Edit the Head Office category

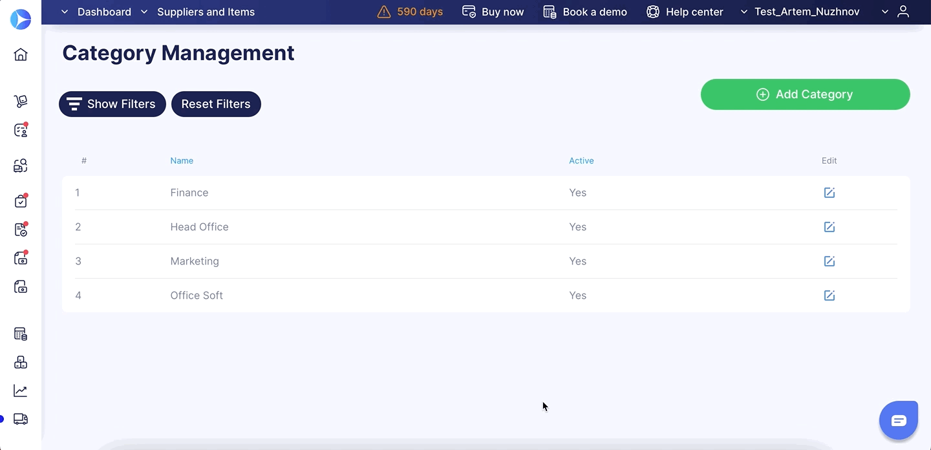(x=829, y=227)
